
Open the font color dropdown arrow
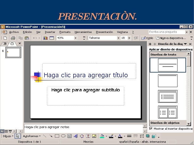pos(124,136)
